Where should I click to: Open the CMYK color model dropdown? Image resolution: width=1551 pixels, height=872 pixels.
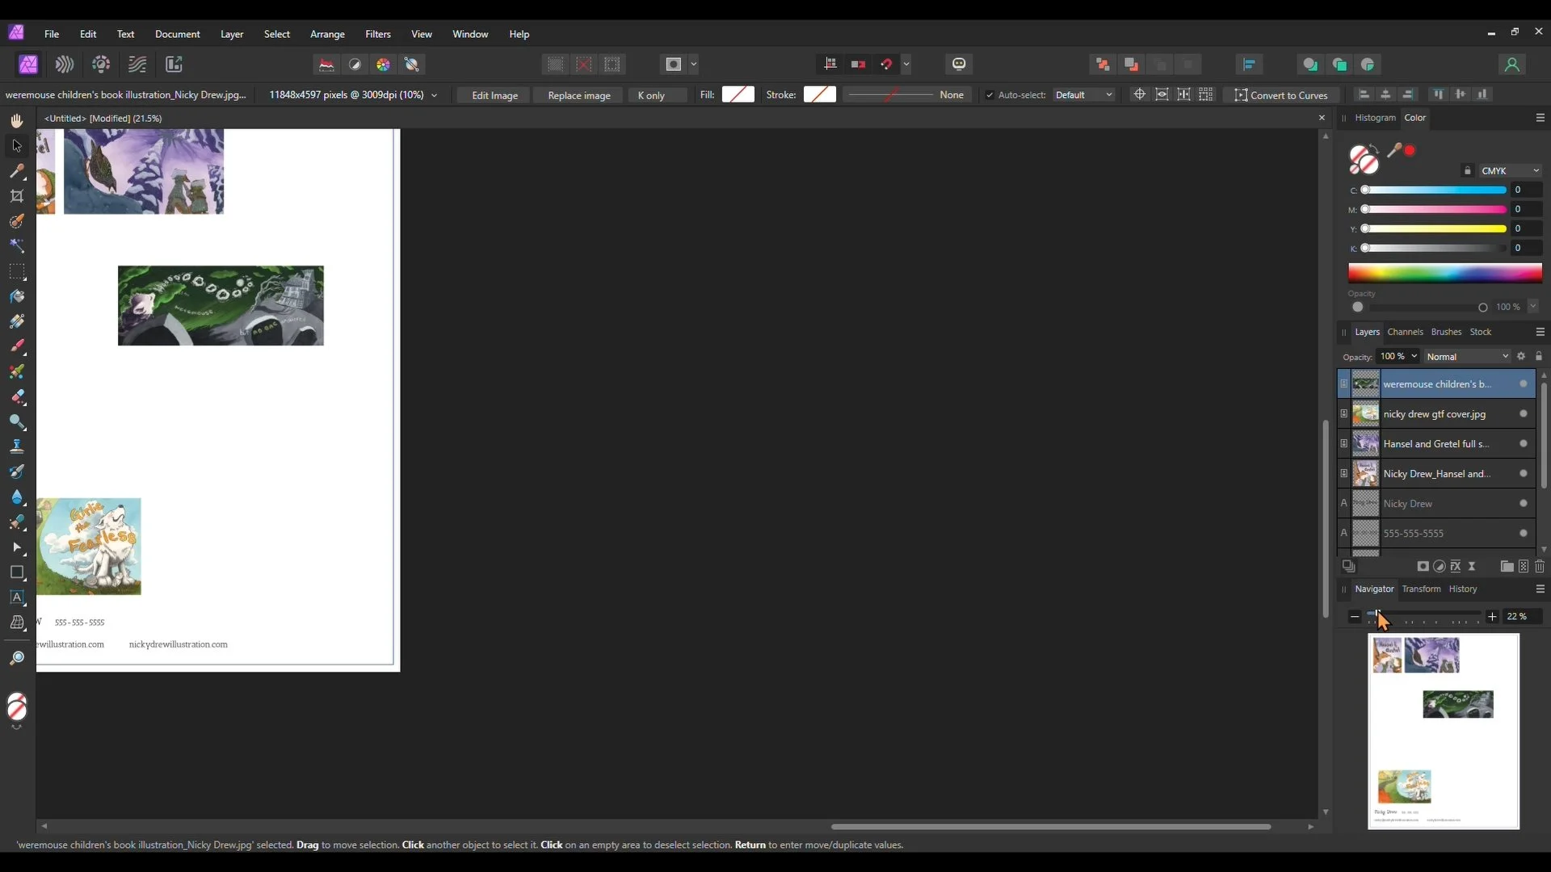[1510, 171]
